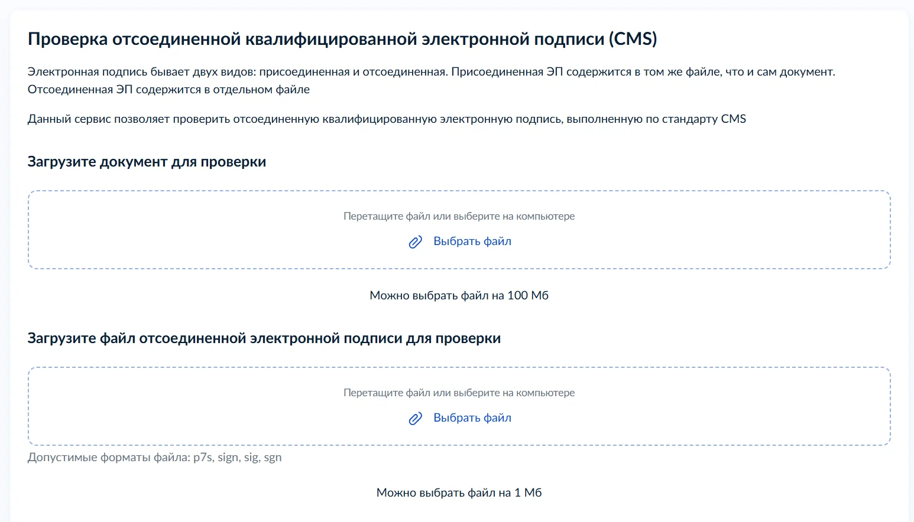
Task: Click the heading "Загрузите файл отсоединенной электронной подписи"
Action: pyautogui.click(x=264, y=338)
